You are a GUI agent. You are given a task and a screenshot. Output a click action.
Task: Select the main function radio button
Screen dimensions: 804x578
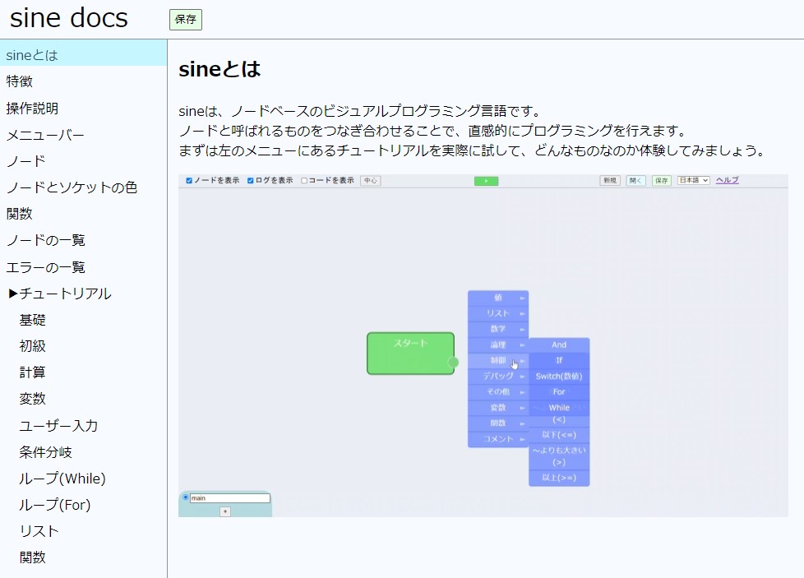click(186, 497)
